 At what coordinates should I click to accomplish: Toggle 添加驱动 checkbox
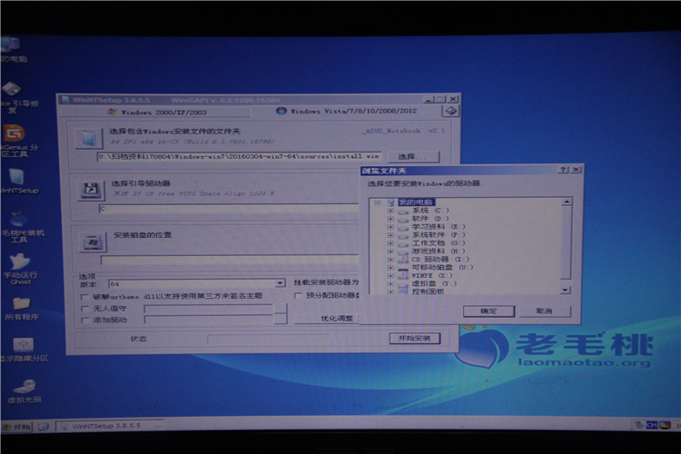point(84,321)
